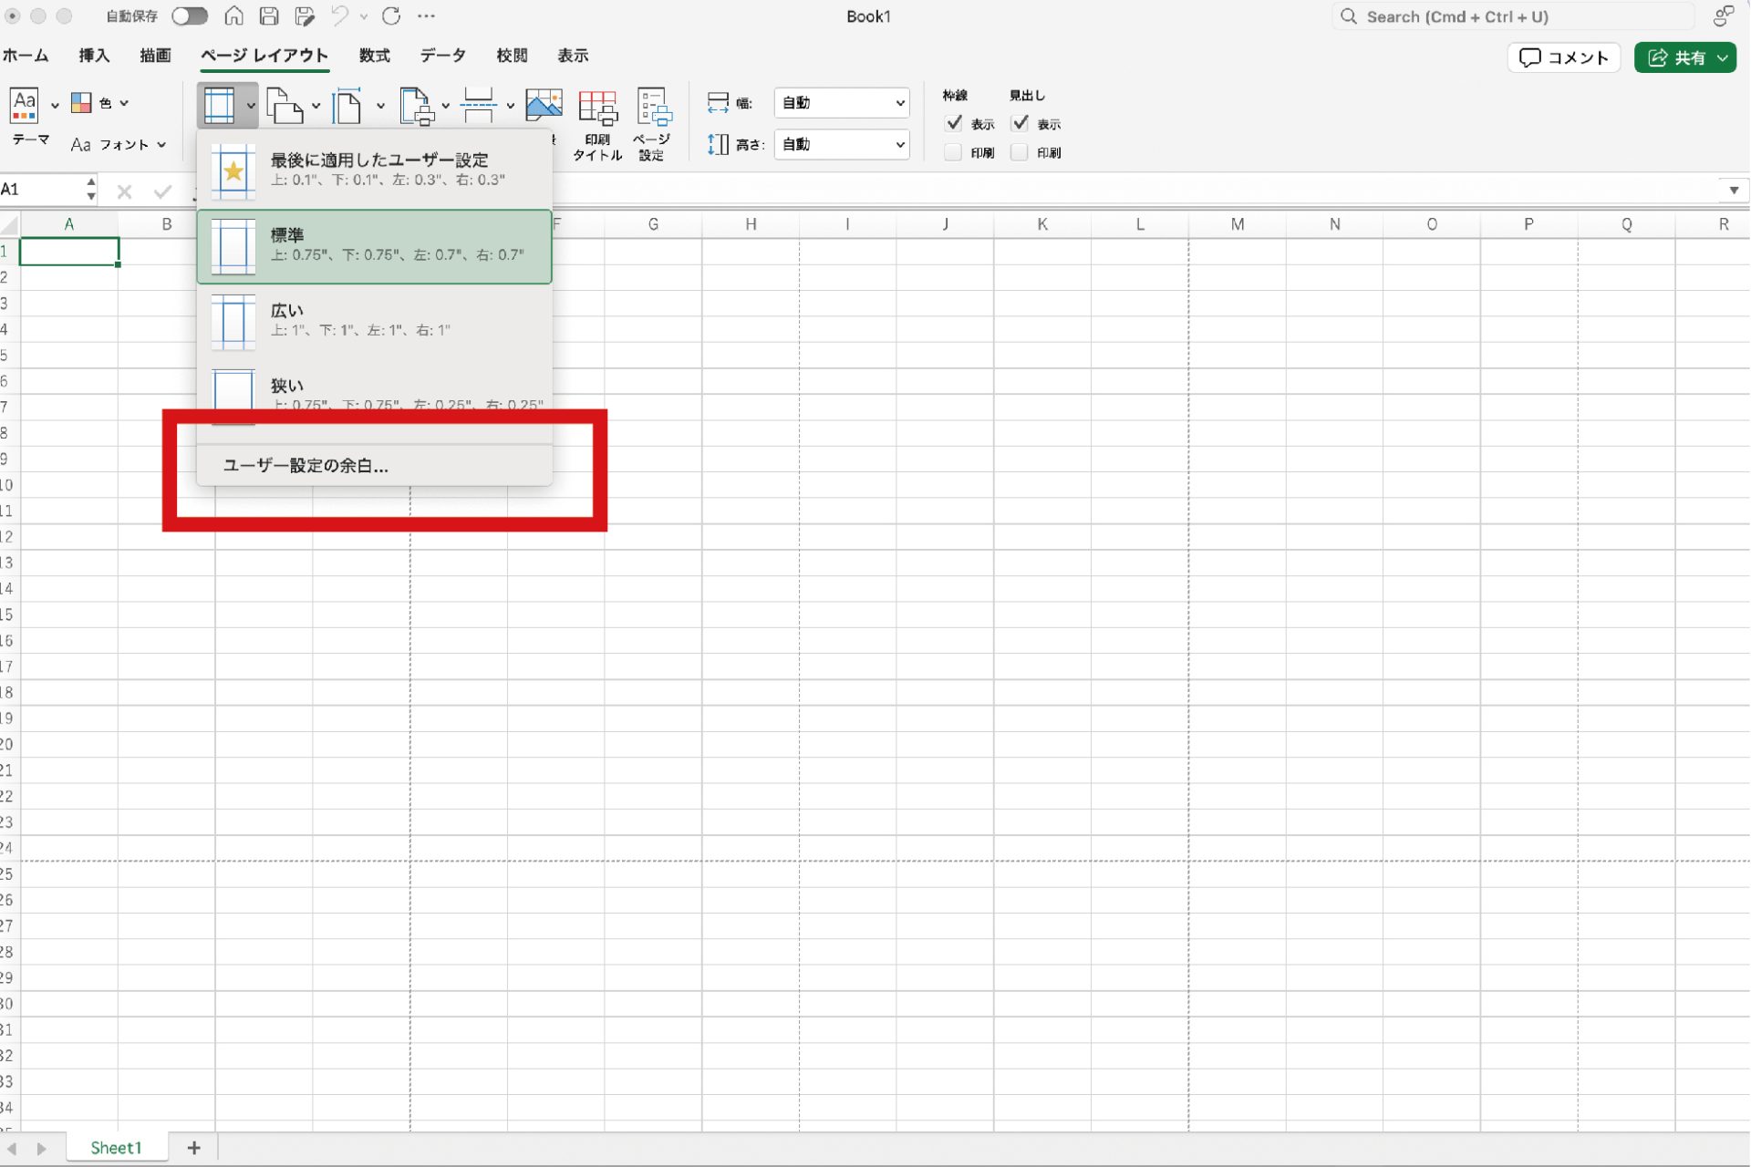Click the page orientation icon
1751x1167 pixels.
[x=285, y=106]
